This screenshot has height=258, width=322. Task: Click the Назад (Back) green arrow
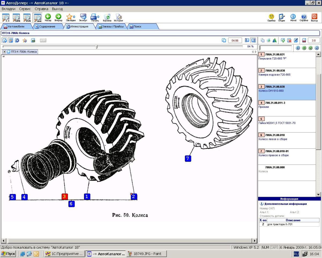pos(48,17)
